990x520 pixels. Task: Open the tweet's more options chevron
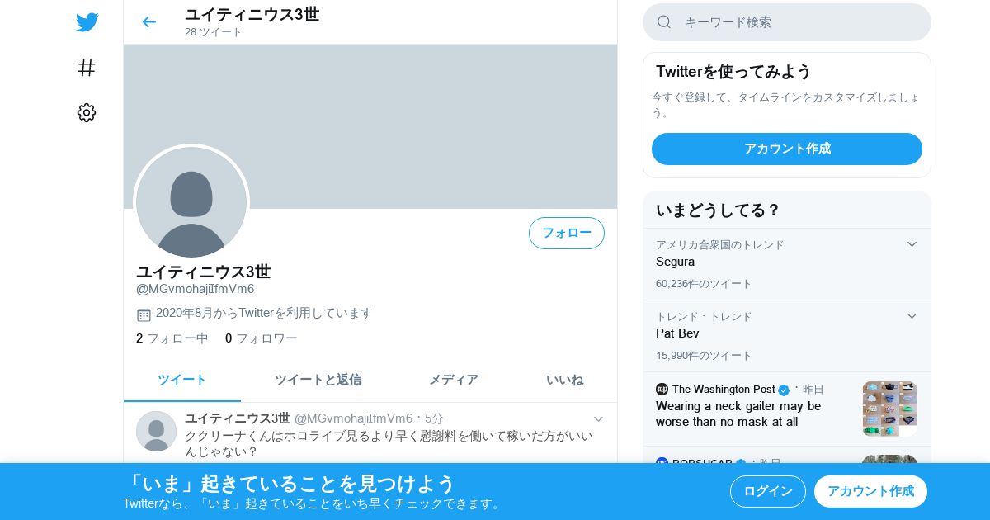click(x=599, y=419)
